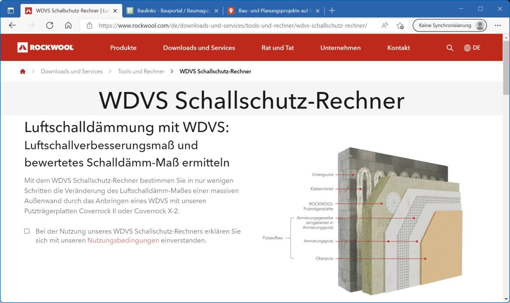Click the Untergrund diagram label
The image size is (510, 303).
323,175
